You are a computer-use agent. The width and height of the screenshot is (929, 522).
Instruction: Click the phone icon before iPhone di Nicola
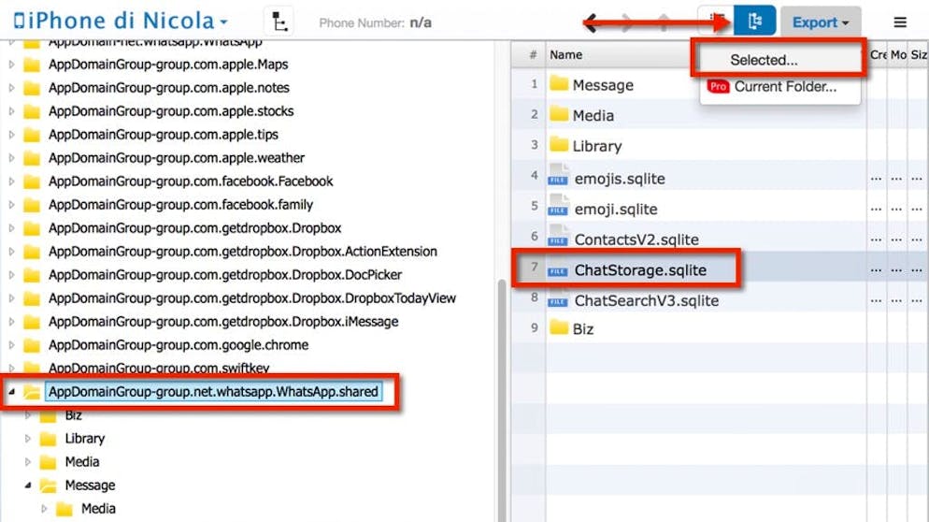coord(19,21)
